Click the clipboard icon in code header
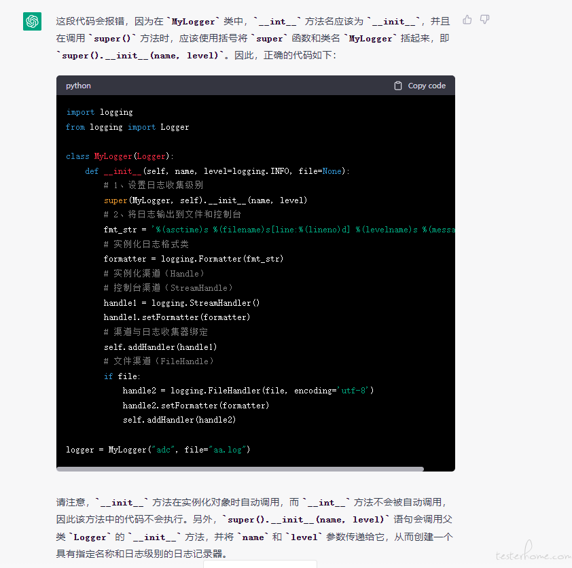 tap(398, 86)
